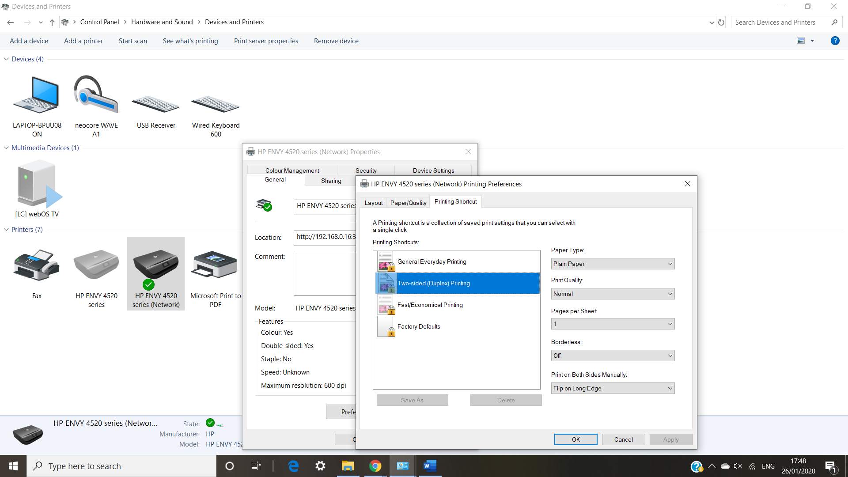
Task: Select the LAPTOP-BPUU08 device icon
Action: 37,95
